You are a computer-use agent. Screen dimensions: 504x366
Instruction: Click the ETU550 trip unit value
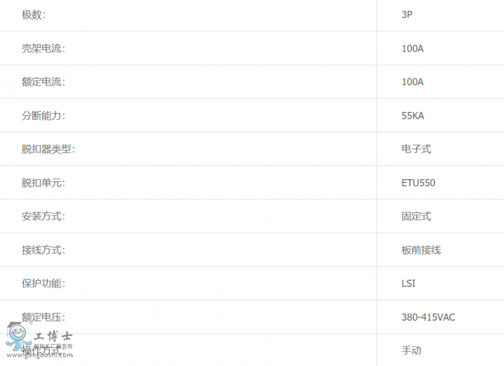[418, 183]
